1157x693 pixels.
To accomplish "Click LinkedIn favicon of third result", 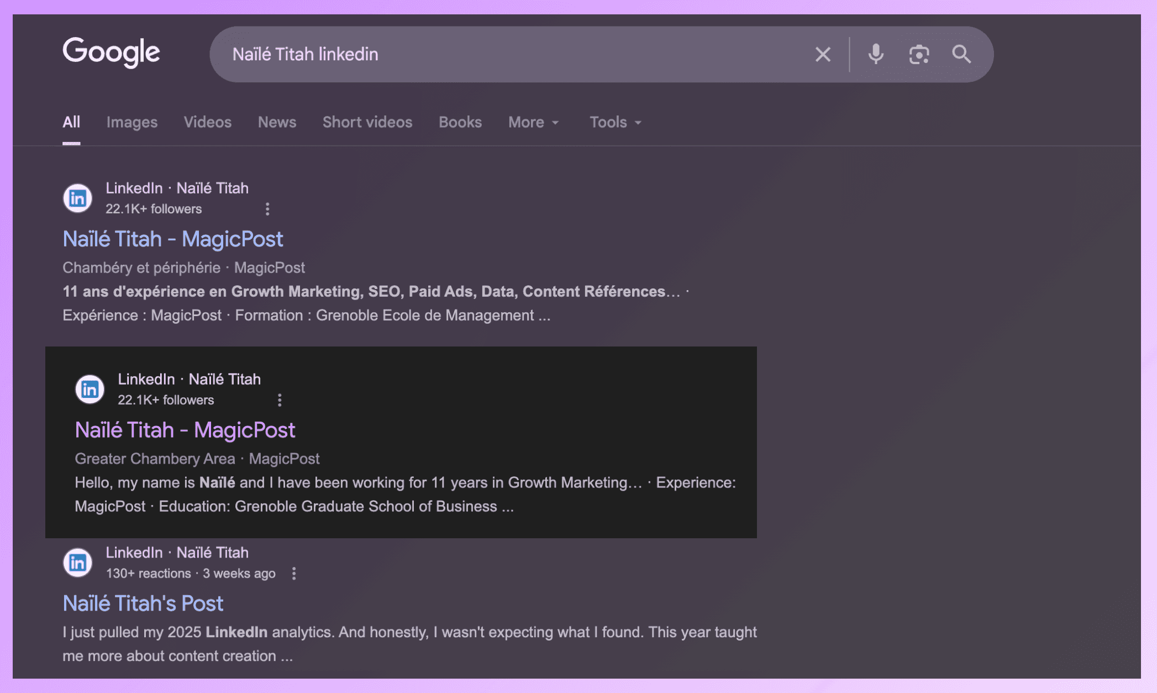I will 77,563.
